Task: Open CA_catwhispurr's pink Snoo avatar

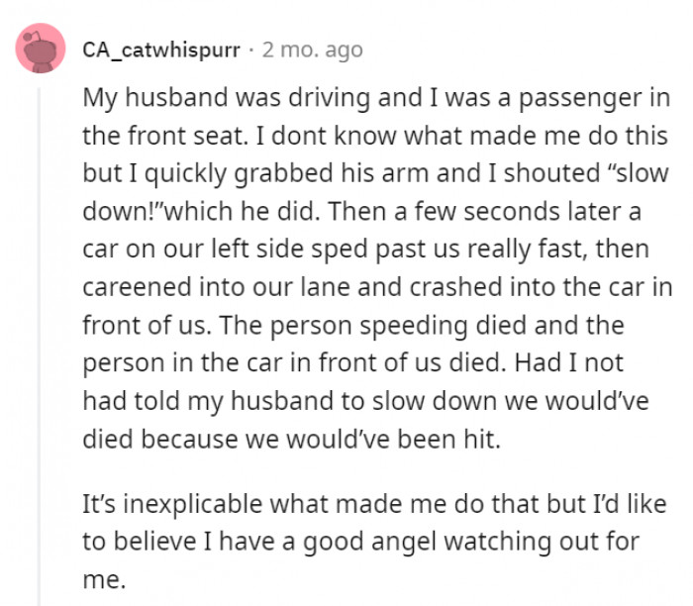Action: [41, 49]
